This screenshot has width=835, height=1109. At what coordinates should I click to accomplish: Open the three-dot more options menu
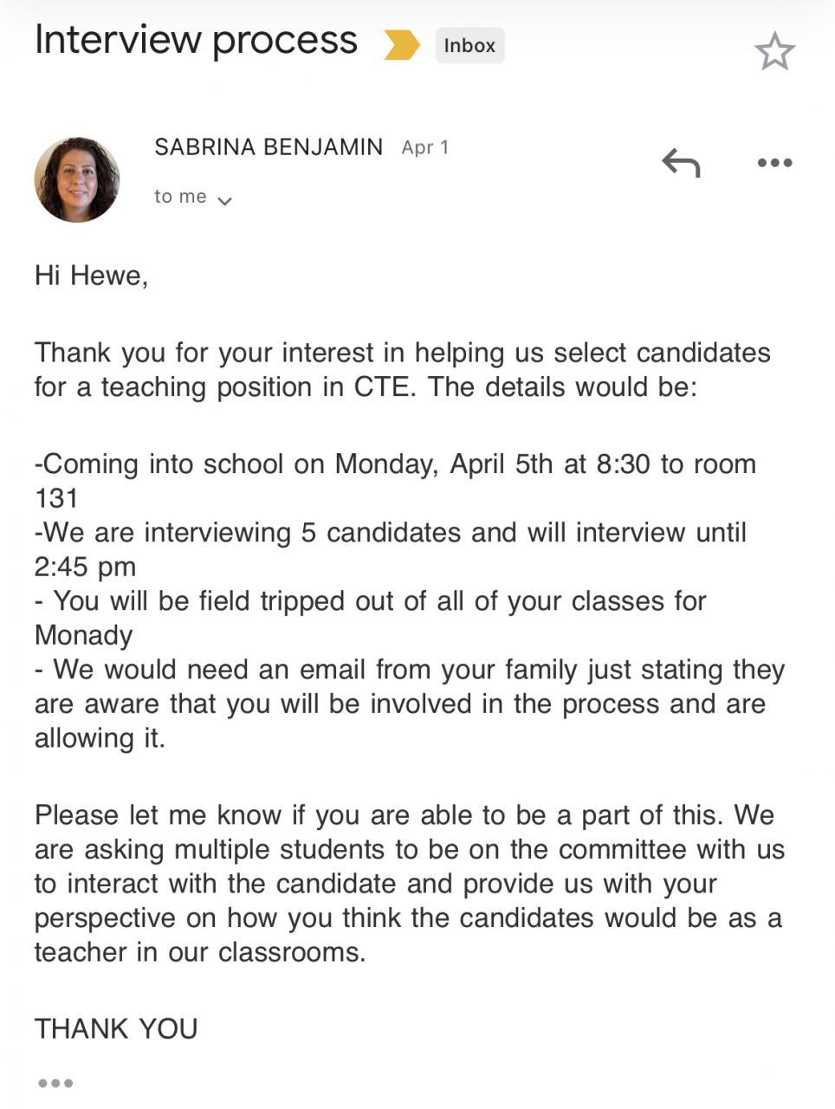tap(774, 162)
